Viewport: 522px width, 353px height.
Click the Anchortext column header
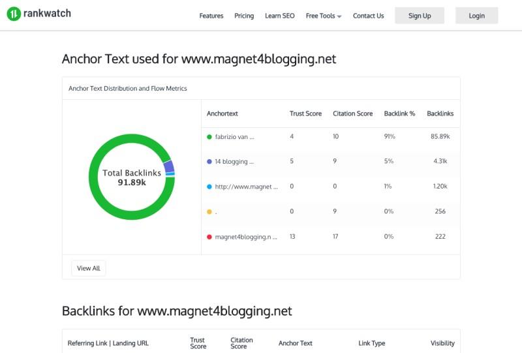tap(223, 114)
